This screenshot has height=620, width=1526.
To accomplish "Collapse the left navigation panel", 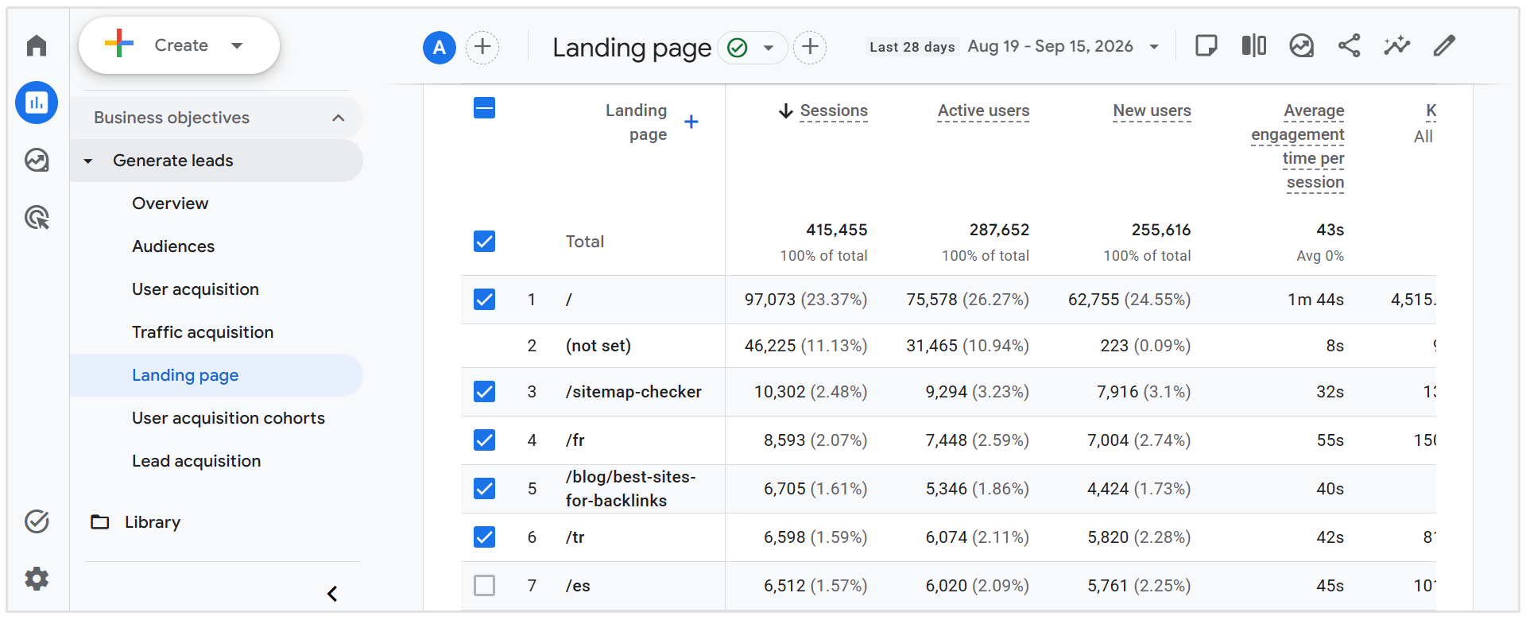I will (x=332, y=594).
